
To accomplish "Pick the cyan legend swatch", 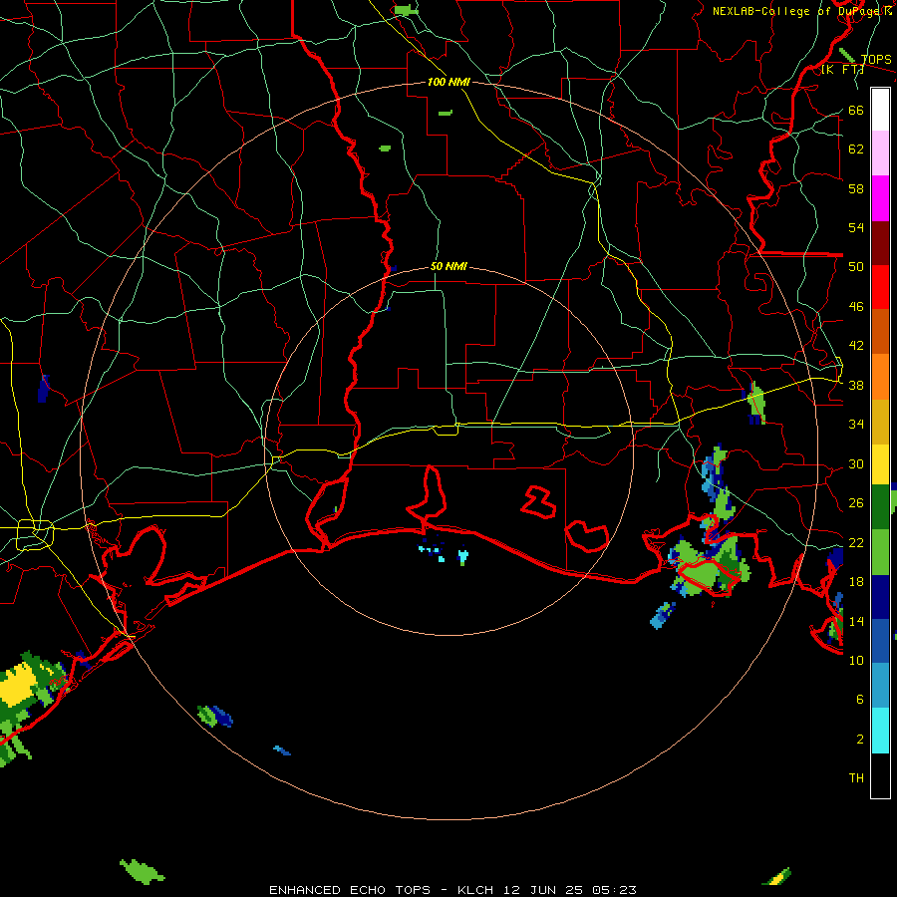I will pyautogui.click(x=880, y=731).
